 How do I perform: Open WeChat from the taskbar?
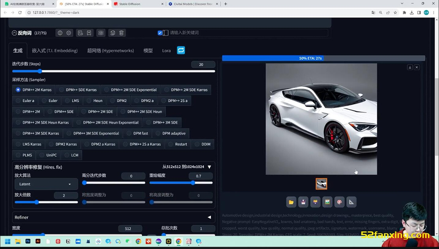(x=128, y=242)
